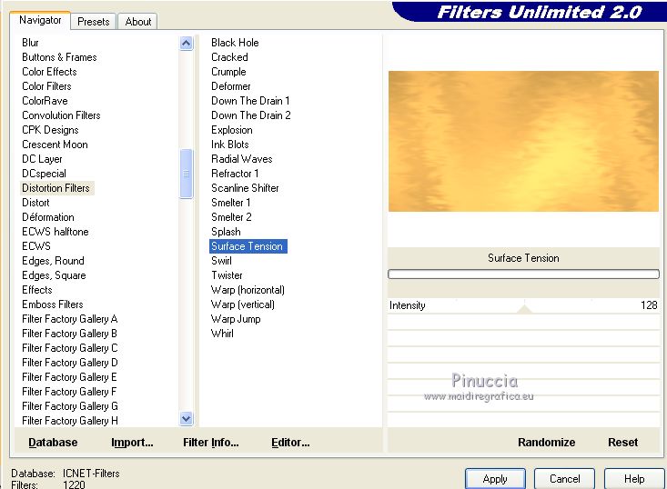Screen dimensions: 667x489
Task: Choose the Surface Tension filter
Action: coord(248,246)
